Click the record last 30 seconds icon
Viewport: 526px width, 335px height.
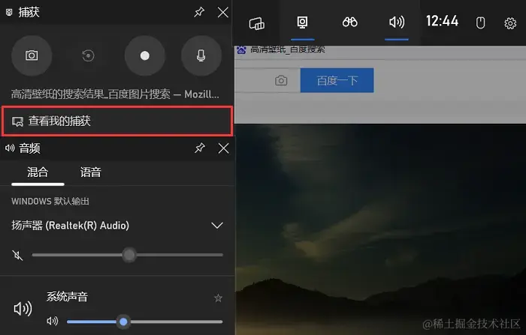click(88, 55)
